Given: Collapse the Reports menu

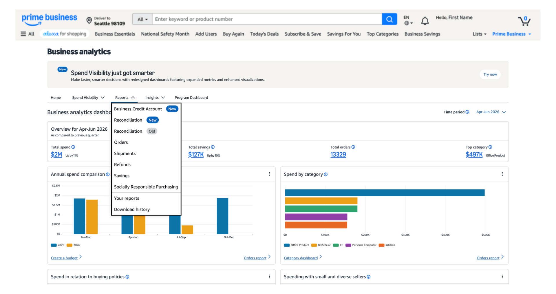Looking at the screenshot, I should coord(125,98).
